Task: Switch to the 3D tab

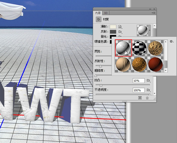Action: [106, 13]
